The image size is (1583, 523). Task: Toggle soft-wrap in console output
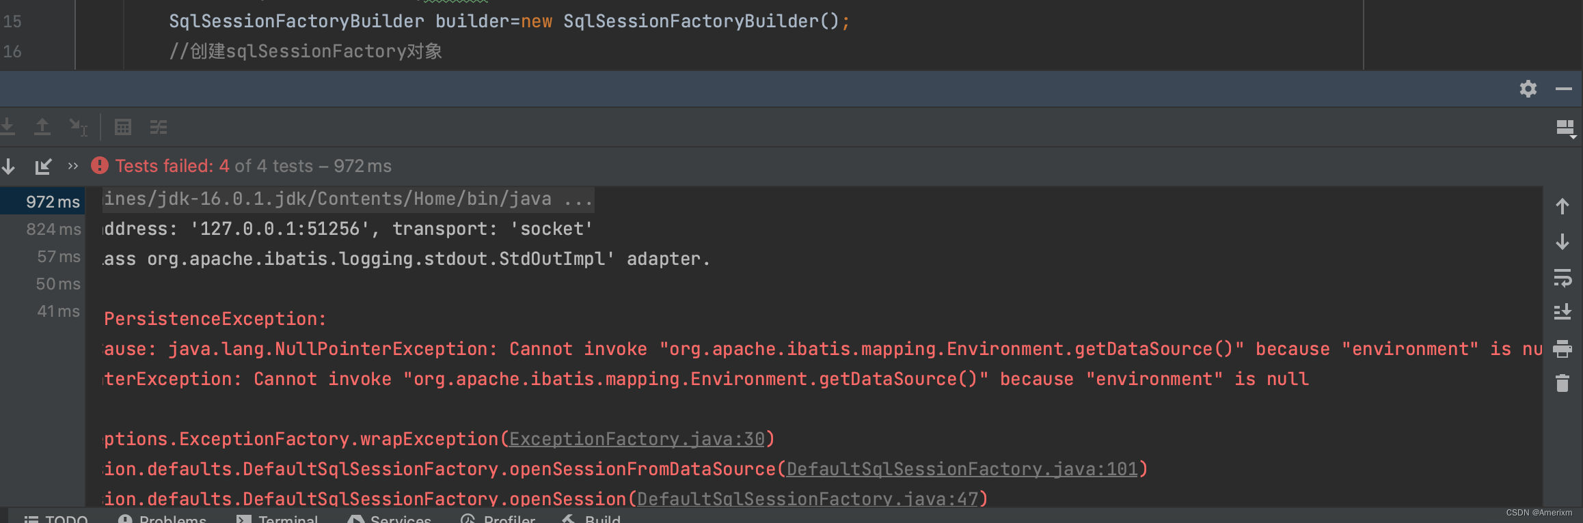1562,278
